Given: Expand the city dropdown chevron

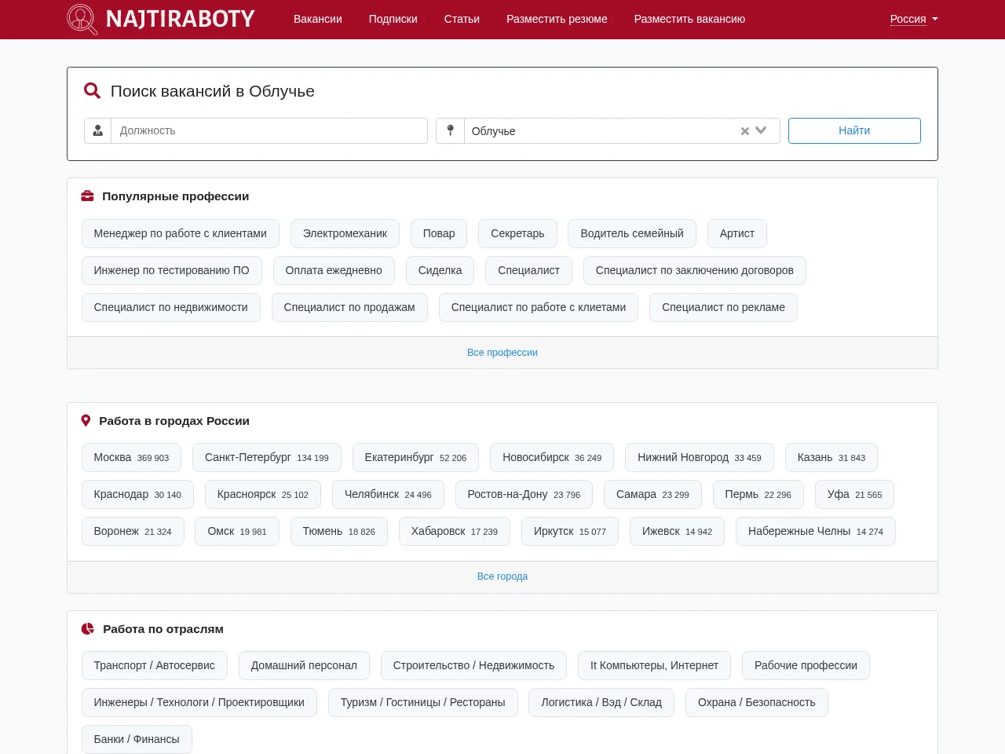Looking at the screenshot, I should click(761, 130).
